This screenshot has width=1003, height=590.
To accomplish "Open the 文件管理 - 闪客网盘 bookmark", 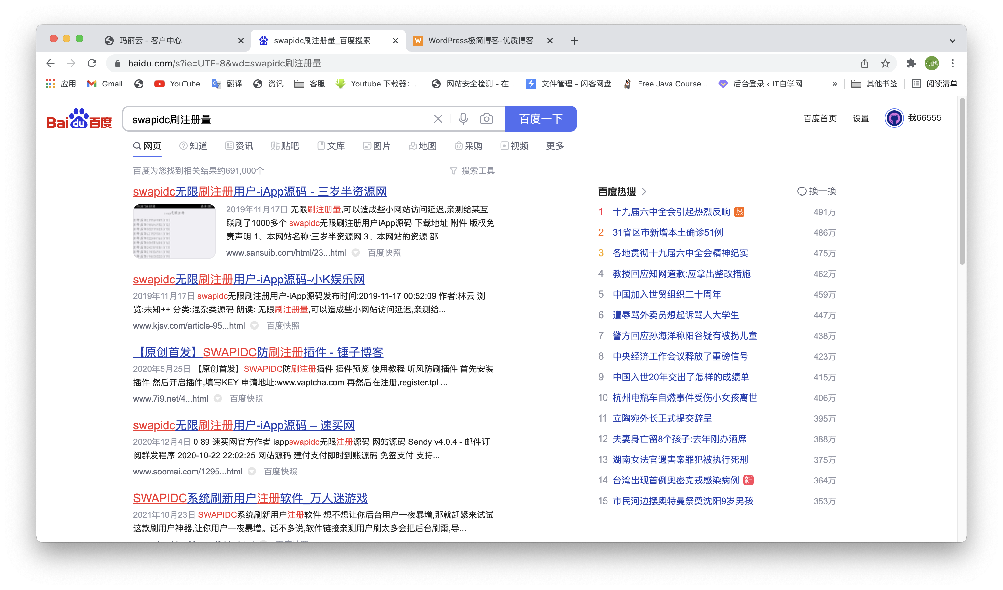I will pyautogui.click(x=568, y=84).
